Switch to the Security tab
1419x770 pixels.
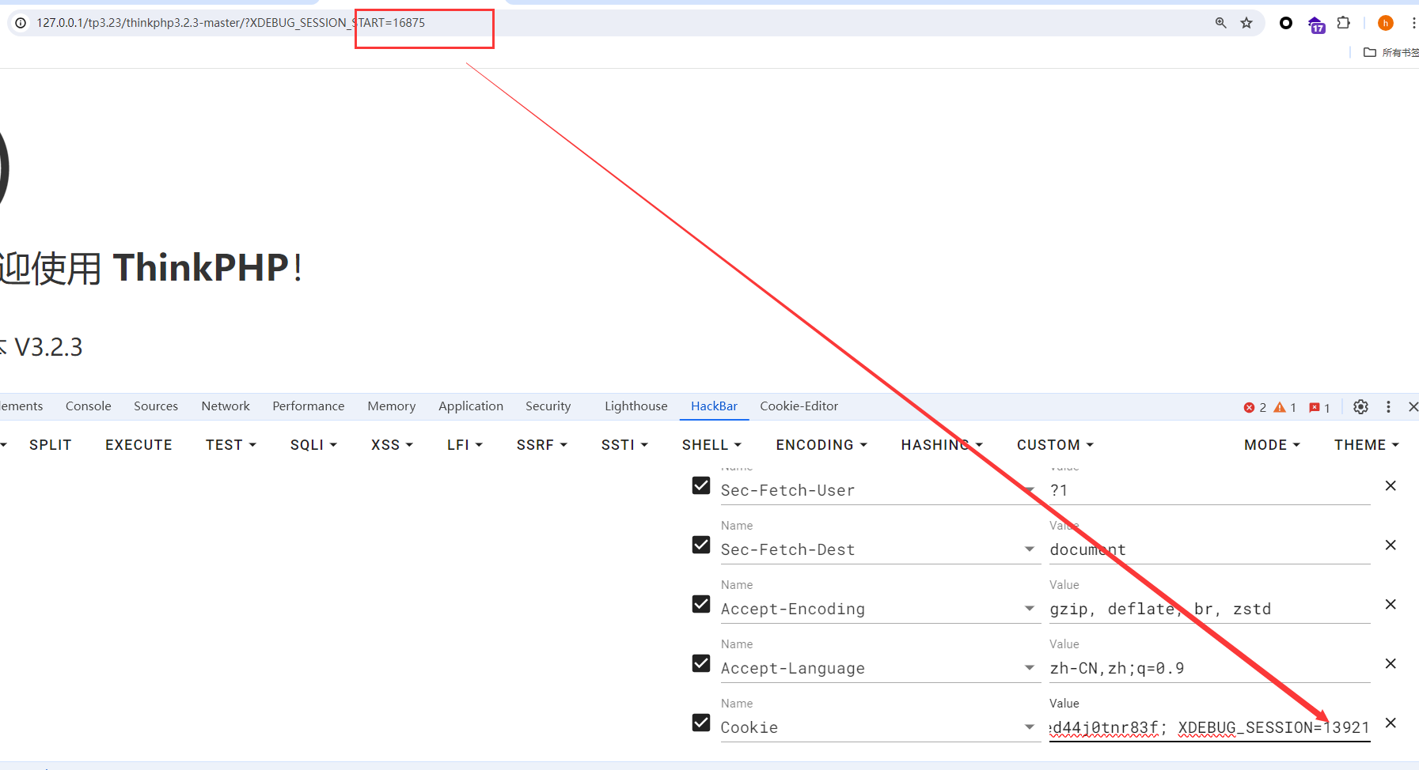548,406
